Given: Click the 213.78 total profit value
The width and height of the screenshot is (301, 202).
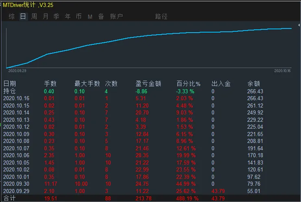Looking at the screenshot, I should tap(144, 198).
